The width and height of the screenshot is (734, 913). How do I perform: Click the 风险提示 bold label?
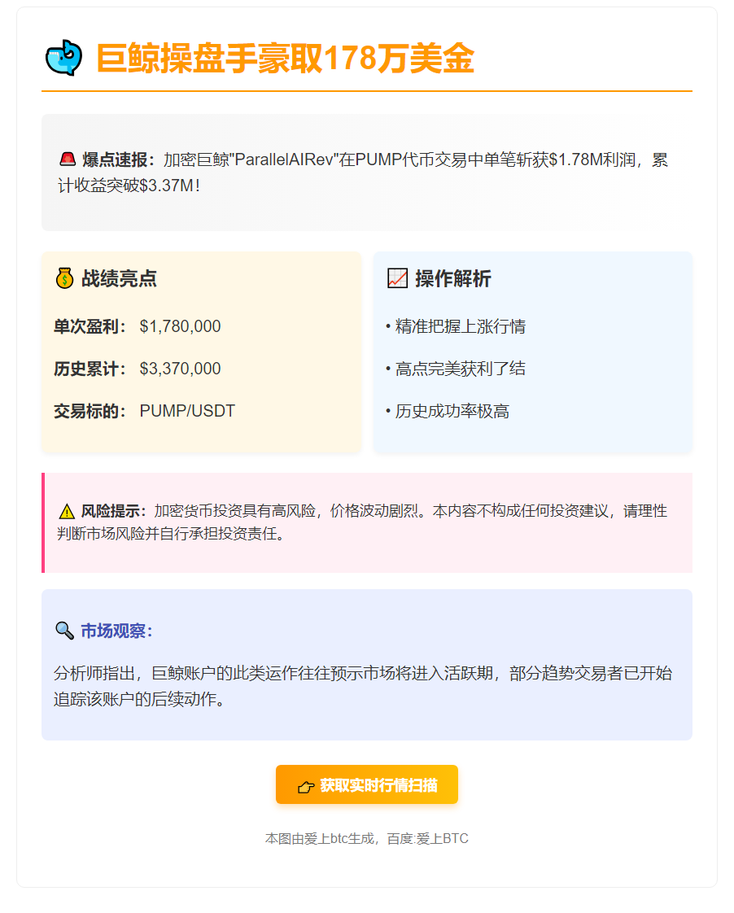click(113, 511)
